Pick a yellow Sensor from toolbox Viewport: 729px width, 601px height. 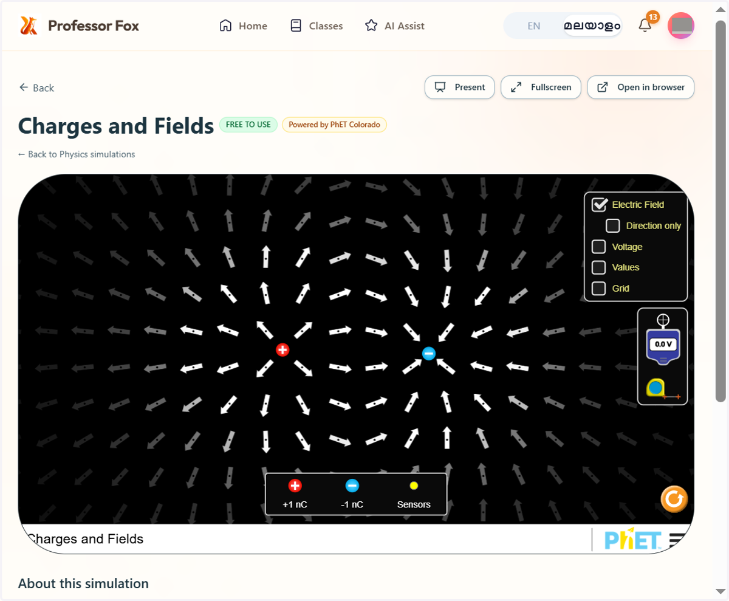[x=414, y=486]
